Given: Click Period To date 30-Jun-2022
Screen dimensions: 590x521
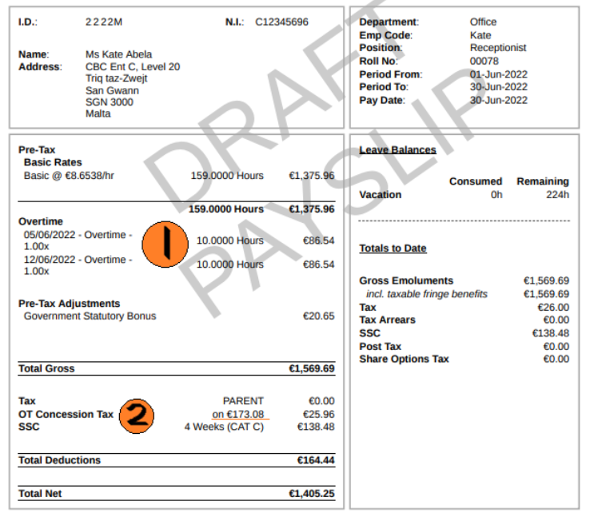Looking at the screenshot, I should (x=499, y=87).
